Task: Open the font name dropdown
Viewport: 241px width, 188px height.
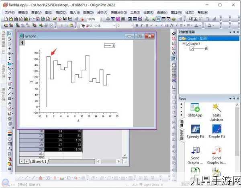Action: tap(114, 26)
